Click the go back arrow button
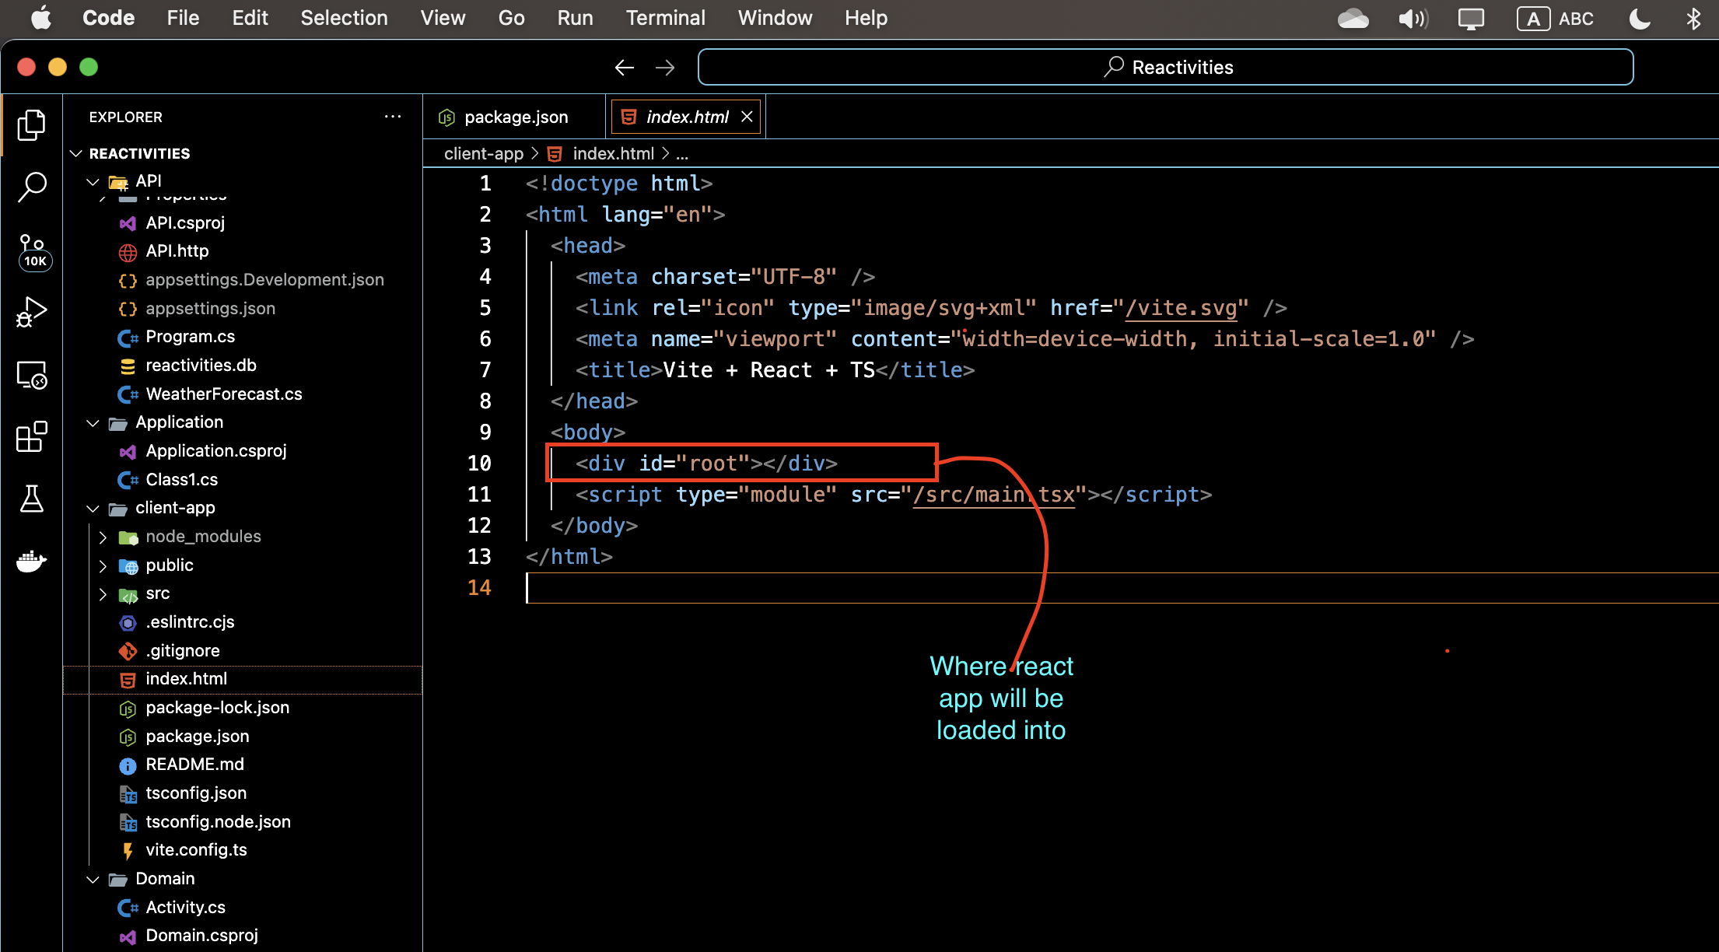Screen dimensions: 1719x952 (624, 68)
